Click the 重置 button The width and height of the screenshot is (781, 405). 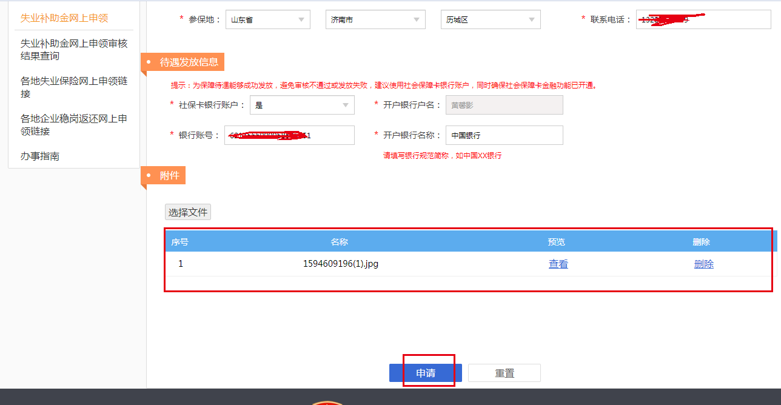(x=504, y=373)
